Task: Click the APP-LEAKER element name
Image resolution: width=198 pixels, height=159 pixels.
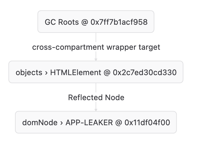Action: pyautogui.click(x=89, y=123)
